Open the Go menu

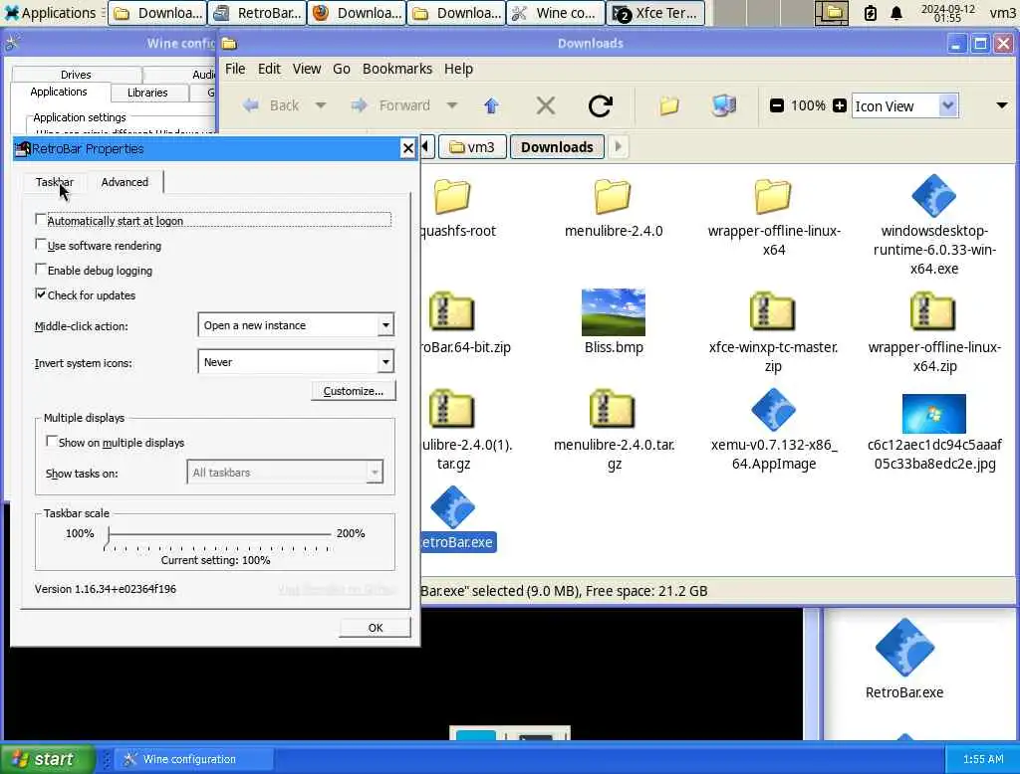click(342, 69)
